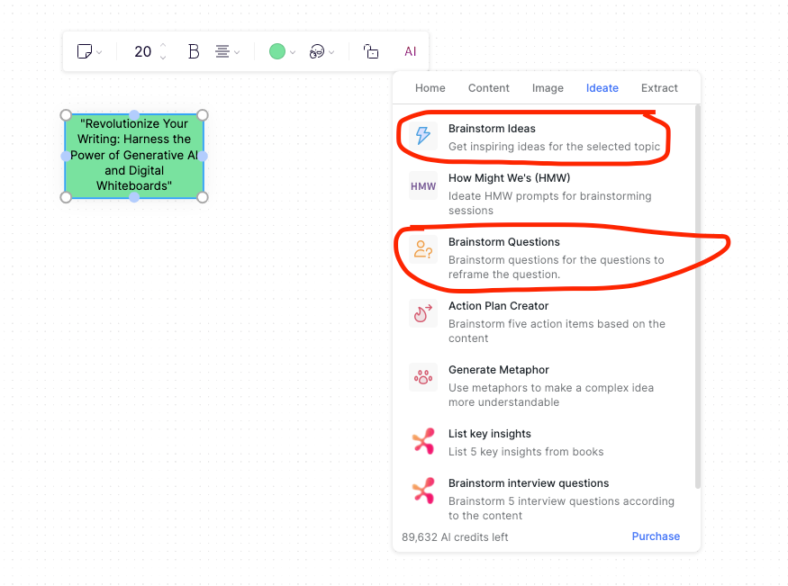Click the sticky note top middle connector dot
Viewport: 788px width, 586px height.
(134, 115)
